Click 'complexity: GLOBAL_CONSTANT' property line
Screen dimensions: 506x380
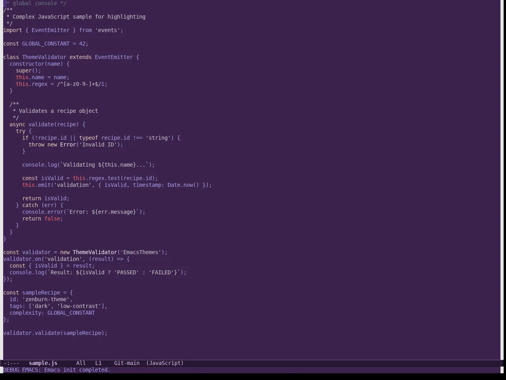pyautogui.click(x=52, y=313)
